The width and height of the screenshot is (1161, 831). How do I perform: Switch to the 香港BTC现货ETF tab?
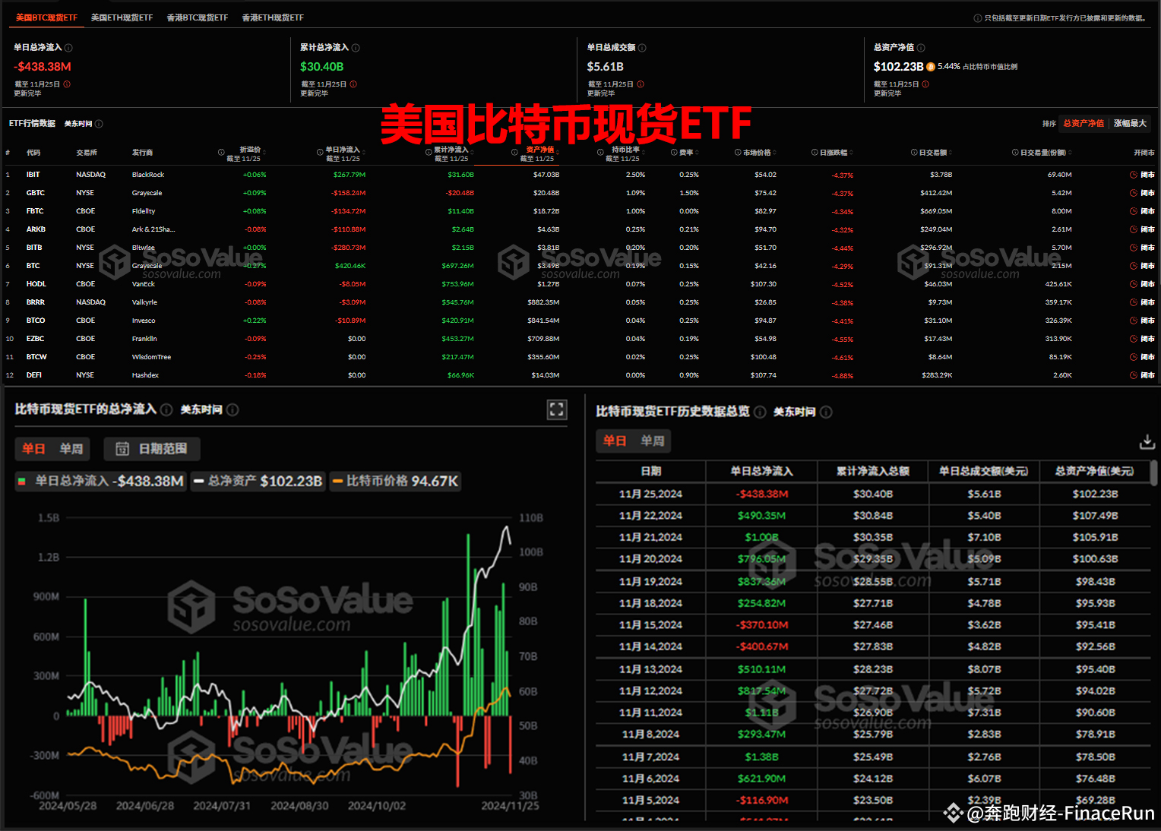tap(196, 16)
